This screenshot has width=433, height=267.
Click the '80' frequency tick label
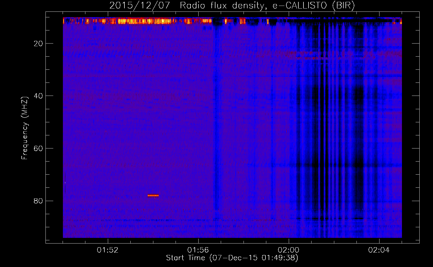tap(38, 201)
